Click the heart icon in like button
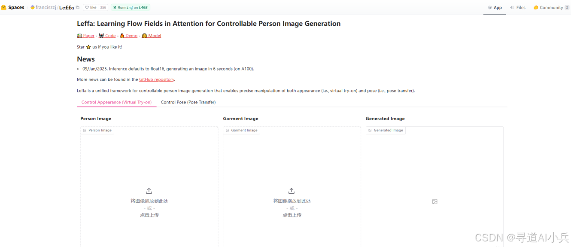The height and width of the screenshot is (247, 571). [x=87, y=7]
